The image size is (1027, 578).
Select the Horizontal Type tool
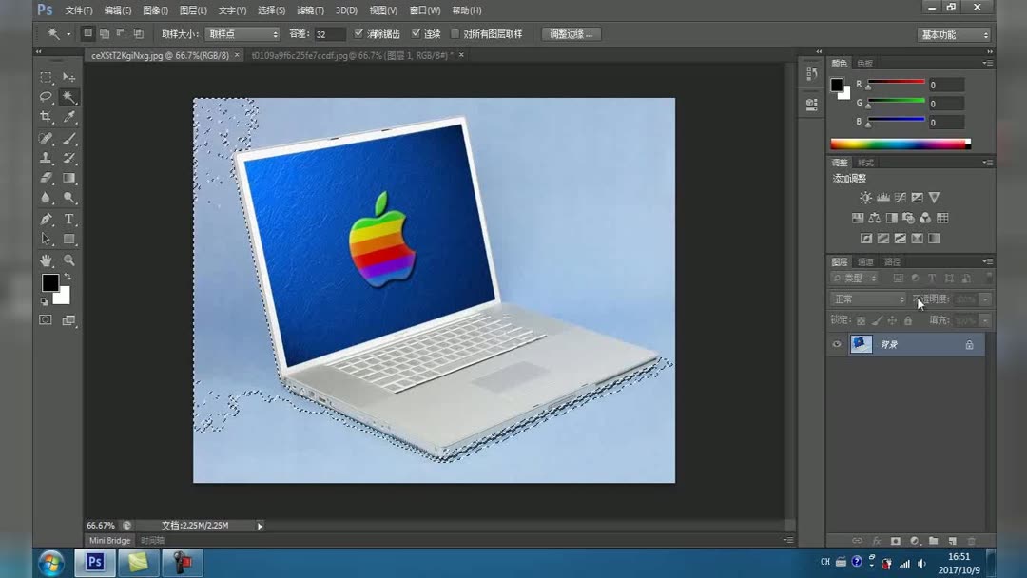click(69, 219)
